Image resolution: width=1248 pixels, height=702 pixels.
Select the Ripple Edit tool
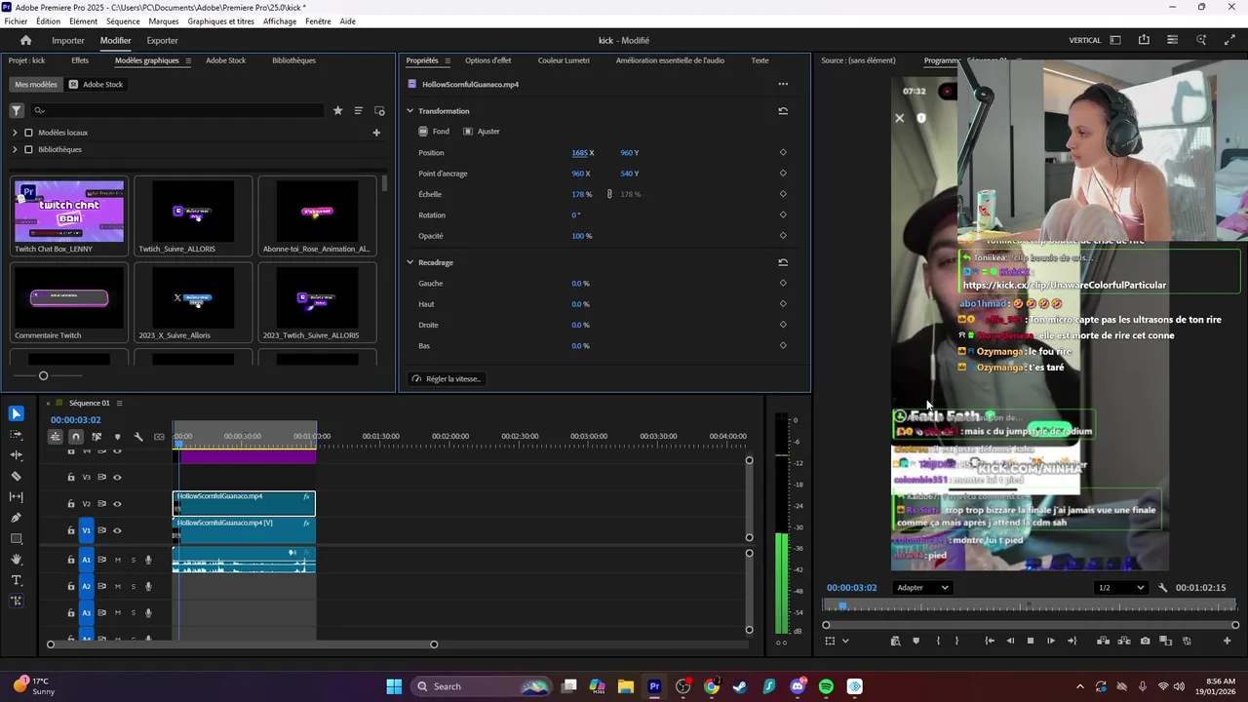pyautogui.click(x=17, y=455)
